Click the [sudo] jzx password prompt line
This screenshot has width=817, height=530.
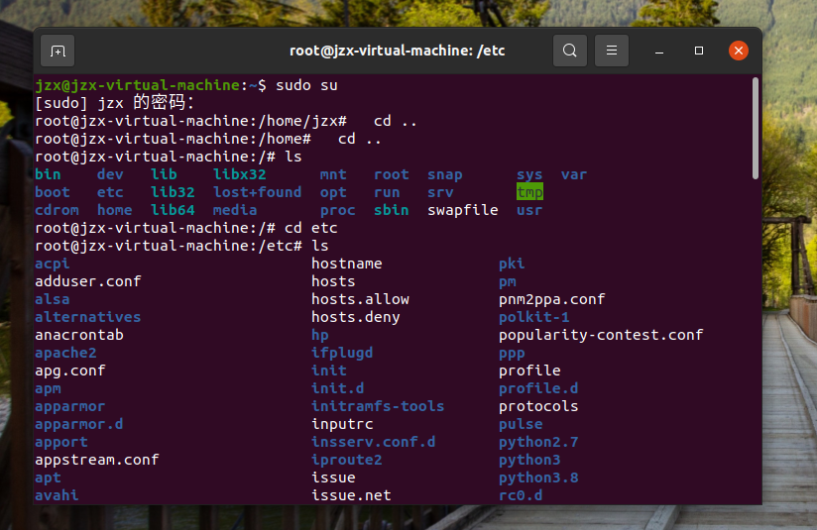coord(115,103)
